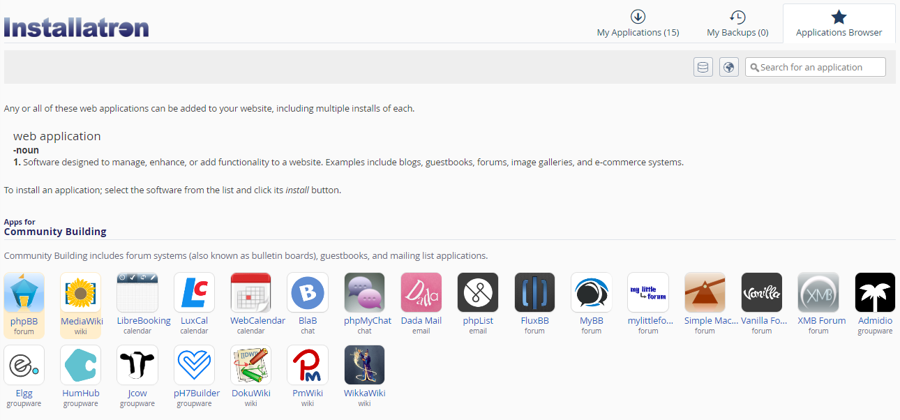Select the MediaWiki sunflower icon
Viewport: 900px width, 420px height.
coord(80,292)
